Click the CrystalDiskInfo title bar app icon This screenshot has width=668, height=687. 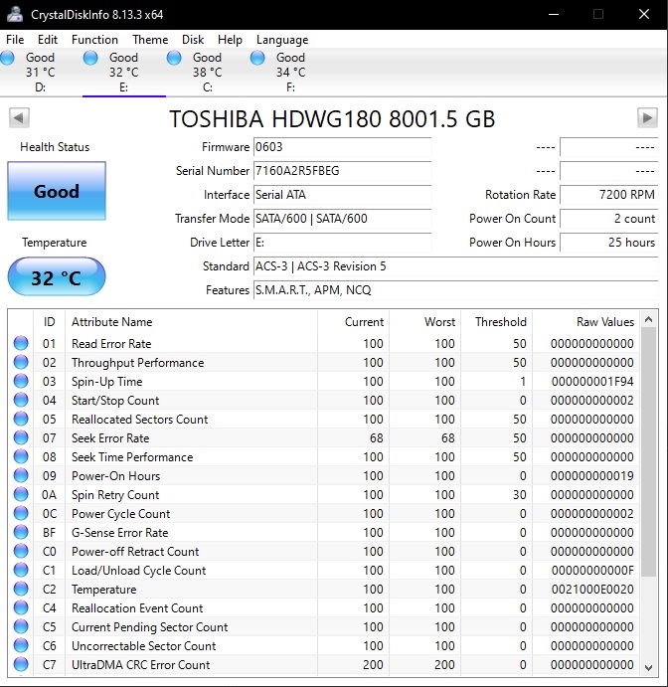click(x=15, y=14)
